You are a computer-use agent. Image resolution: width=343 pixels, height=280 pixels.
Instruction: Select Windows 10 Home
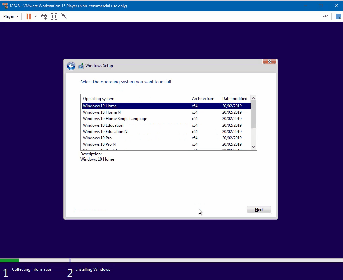click(166, 106)
